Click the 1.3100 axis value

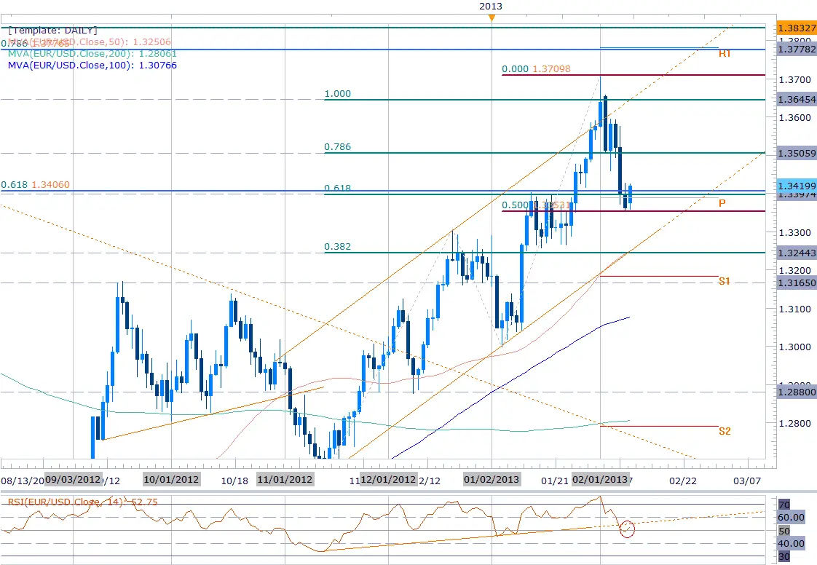[794, 309]
